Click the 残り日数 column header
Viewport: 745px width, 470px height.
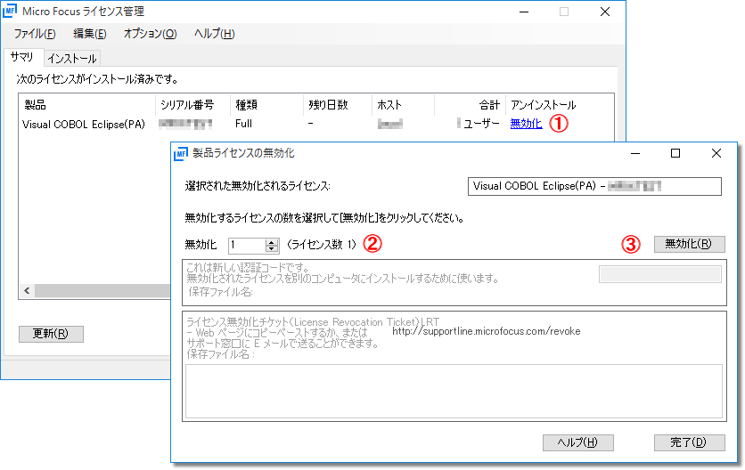tap(338, 105)
